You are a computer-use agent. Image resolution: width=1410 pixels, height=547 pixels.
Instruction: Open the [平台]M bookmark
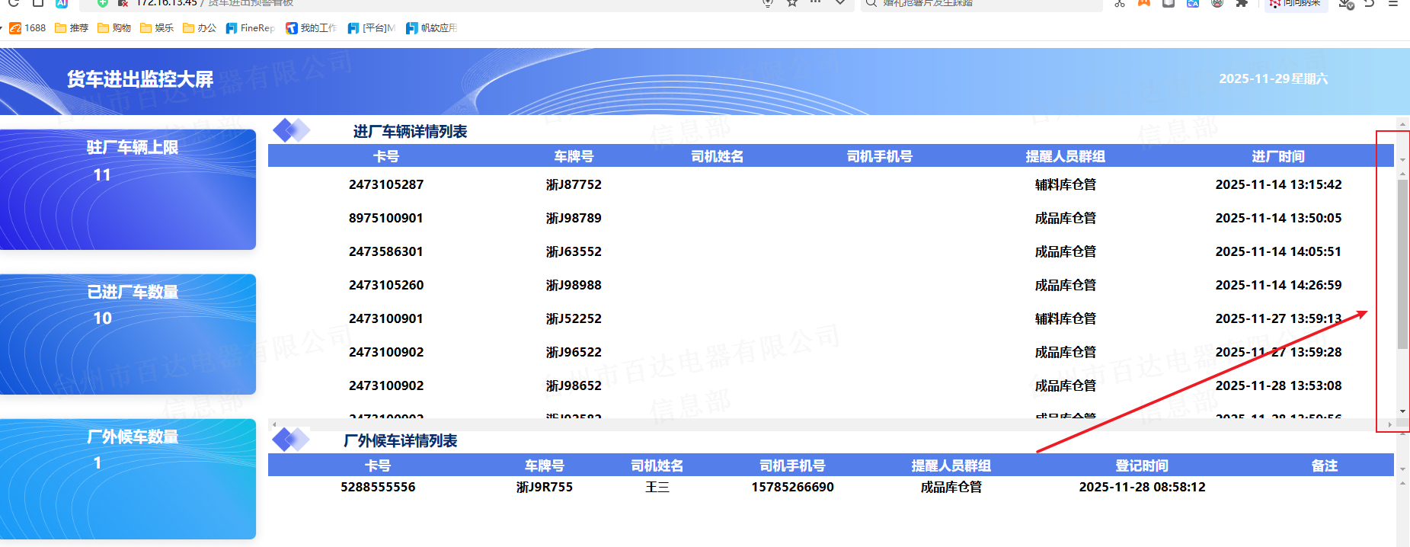(371, 28)
